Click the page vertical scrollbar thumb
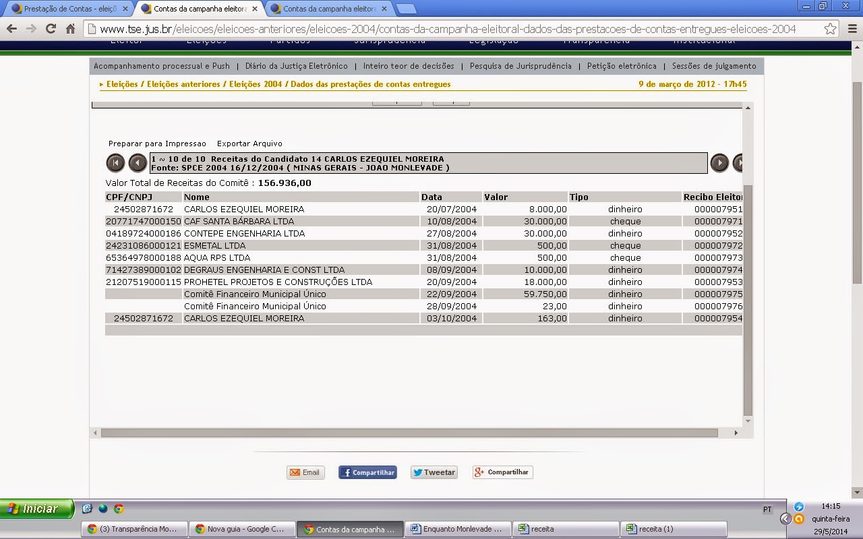Screen dimensions: 863x539 [x=857, y=182]
